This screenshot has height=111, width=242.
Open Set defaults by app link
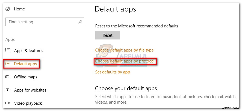pos(113,72)
